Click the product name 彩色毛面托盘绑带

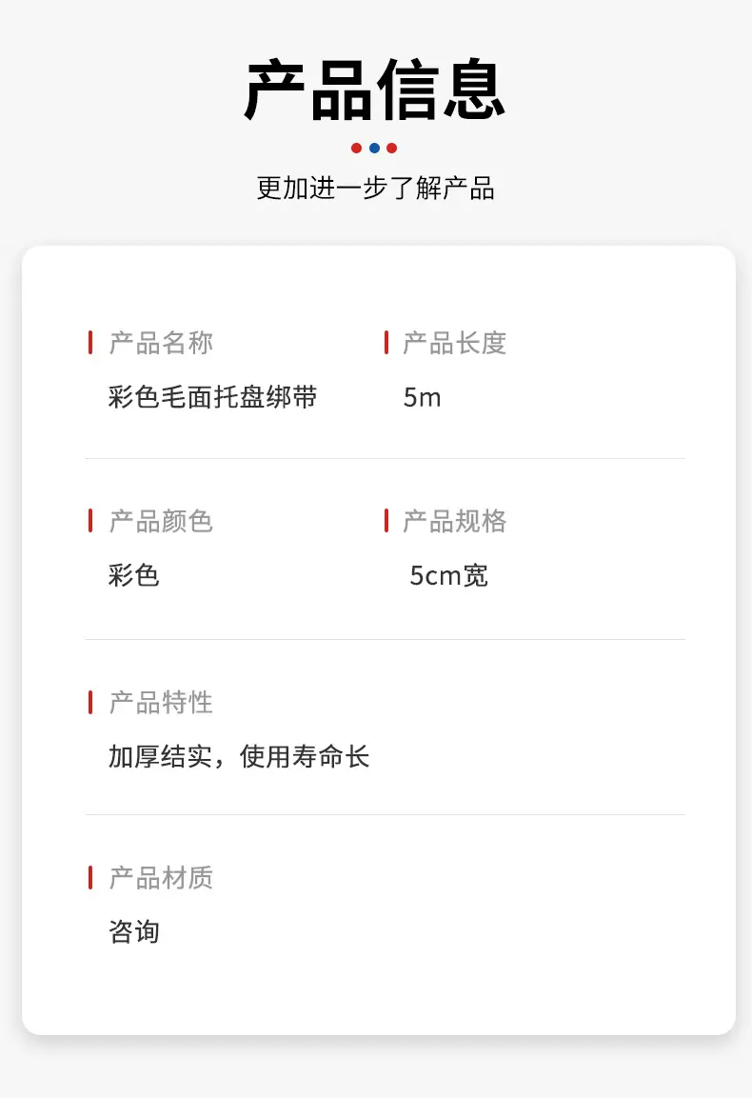pos(213,397)
